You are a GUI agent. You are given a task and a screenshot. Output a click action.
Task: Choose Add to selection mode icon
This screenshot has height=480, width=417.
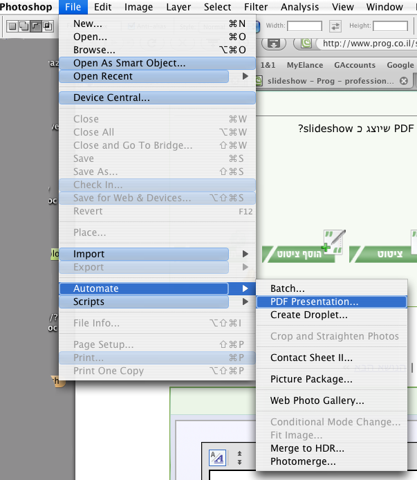[x=24, y=26]
